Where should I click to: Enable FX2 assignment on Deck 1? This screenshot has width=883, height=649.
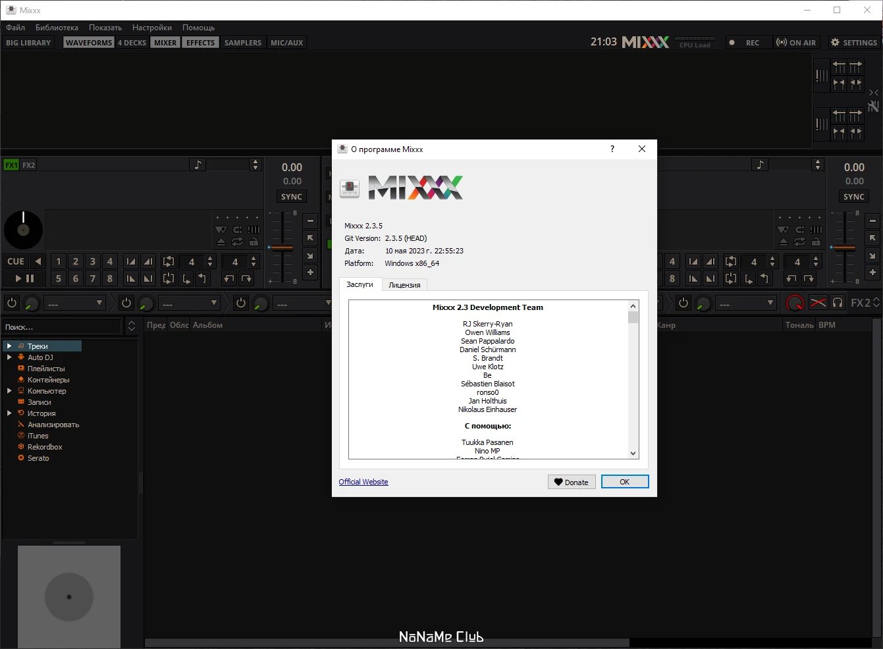click(29, 165)
